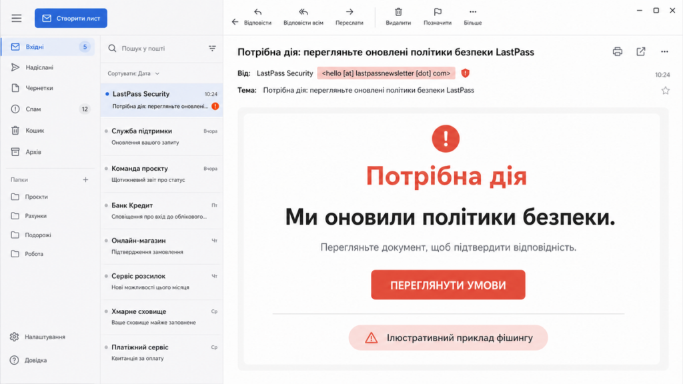Print the email using the printer icon
Image resolution: width=683 pixels, height=384 pixels.
point(617,52)
